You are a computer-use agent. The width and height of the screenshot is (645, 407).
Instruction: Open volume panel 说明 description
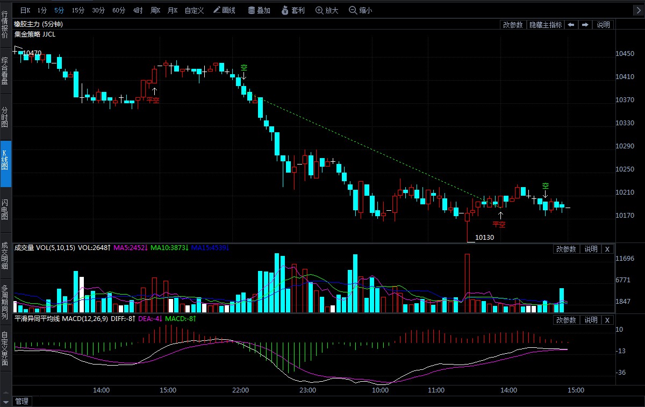[x=591, y=249]
